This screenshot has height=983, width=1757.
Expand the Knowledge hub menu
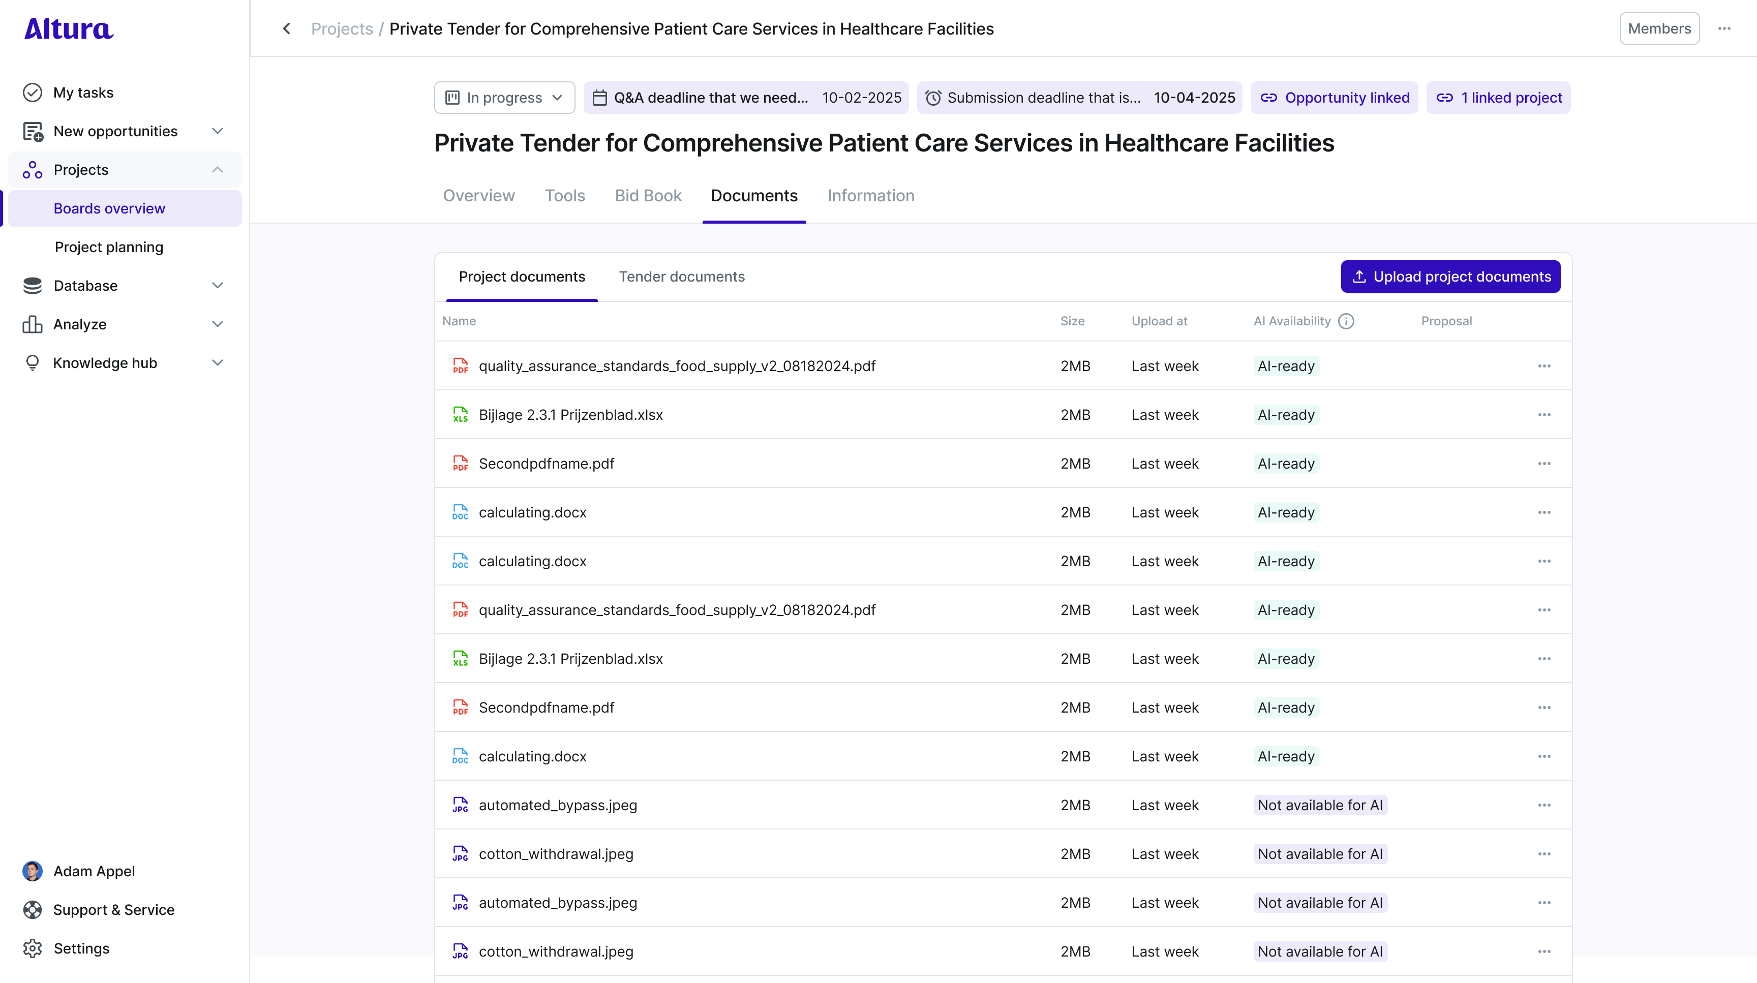point(218,363)
